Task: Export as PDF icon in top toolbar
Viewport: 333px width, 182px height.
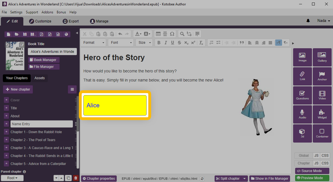Action: pos(42,34)
